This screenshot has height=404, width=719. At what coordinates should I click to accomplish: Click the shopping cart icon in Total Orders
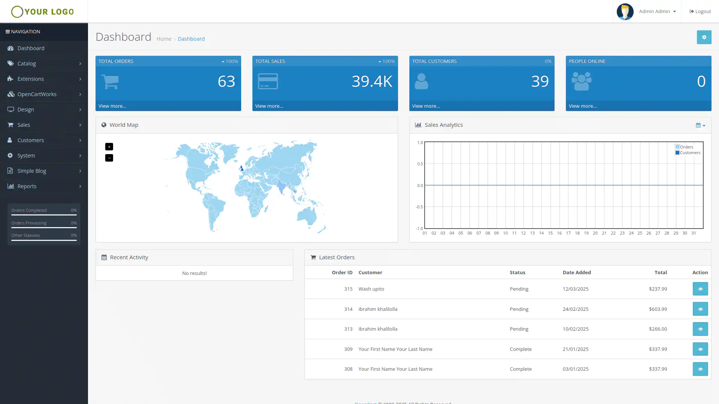[110, 82]
